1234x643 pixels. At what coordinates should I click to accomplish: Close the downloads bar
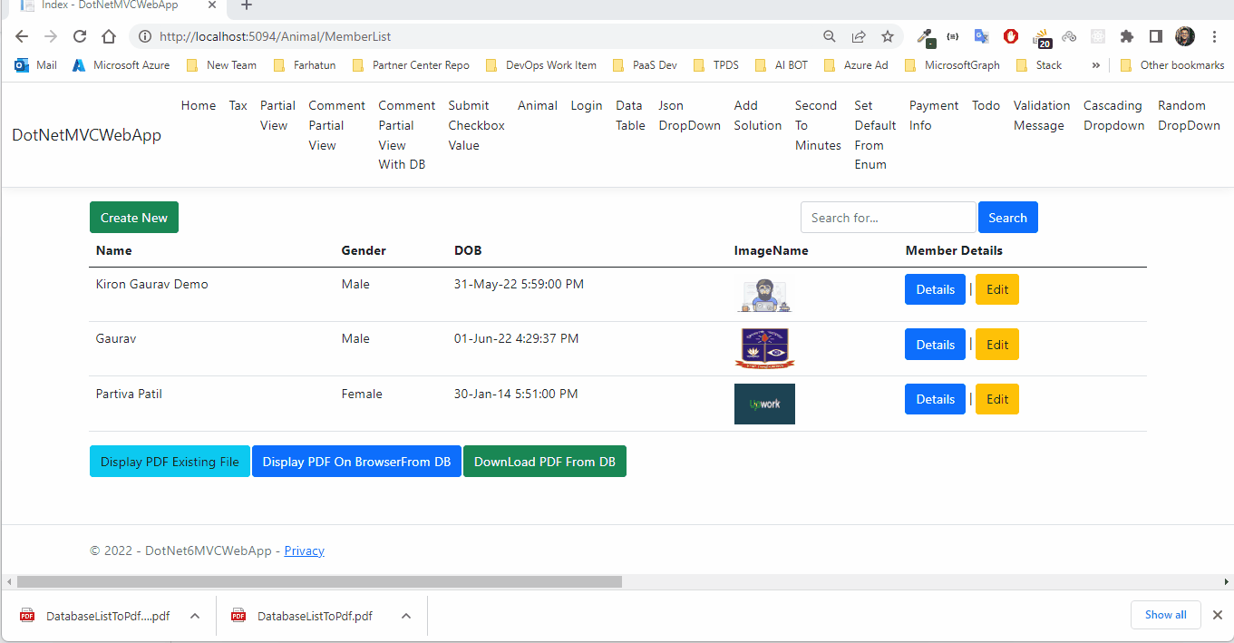1218,615
